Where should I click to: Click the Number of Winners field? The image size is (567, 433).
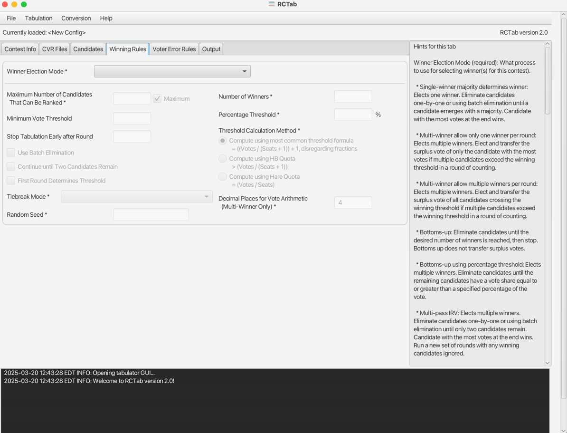pos(353,96)
